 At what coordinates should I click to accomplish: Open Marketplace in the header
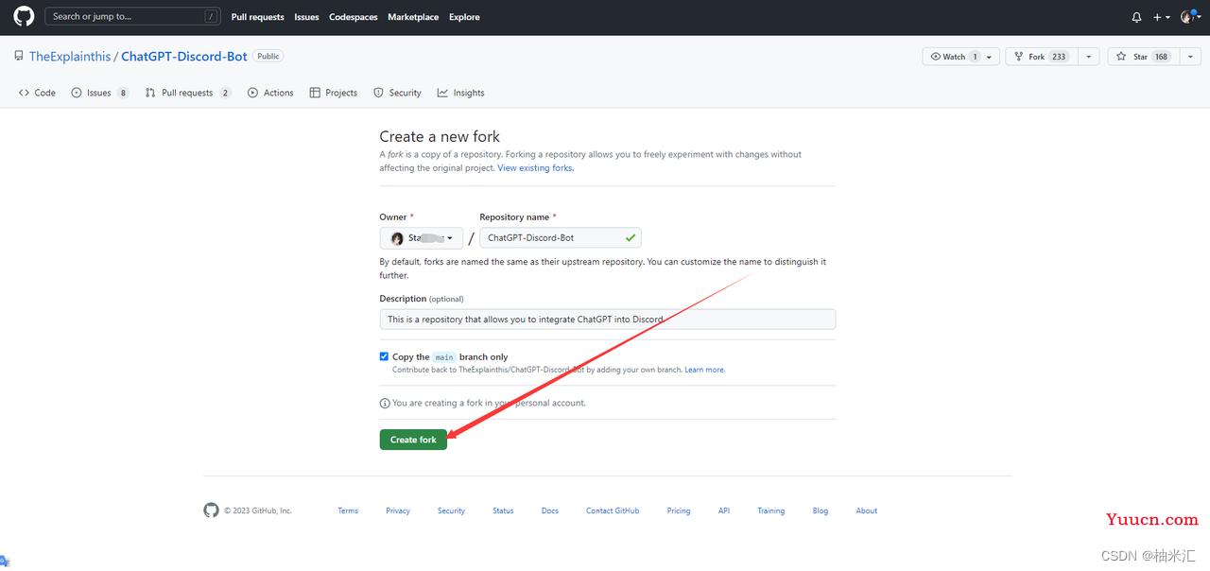pos(413,17)
